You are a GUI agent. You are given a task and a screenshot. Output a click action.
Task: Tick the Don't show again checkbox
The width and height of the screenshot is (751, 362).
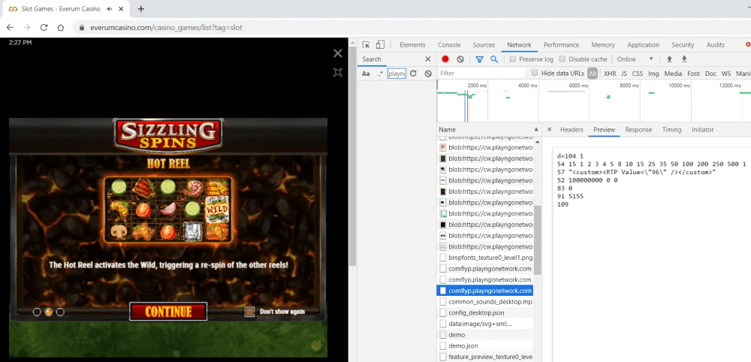(249, 312)
